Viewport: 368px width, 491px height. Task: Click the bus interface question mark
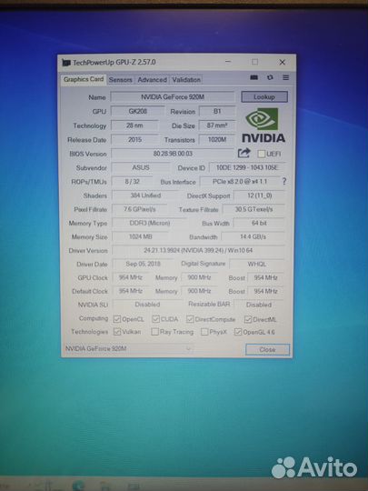point(284,181)
